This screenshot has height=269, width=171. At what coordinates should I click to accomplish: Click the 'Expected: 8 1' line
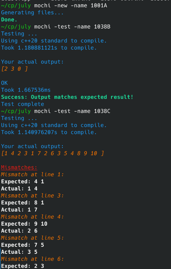pos(23,203)
